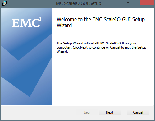Open the installer system menu icon
The height and width of the screenshot is (121, 155).
click(x=4, y=3)
